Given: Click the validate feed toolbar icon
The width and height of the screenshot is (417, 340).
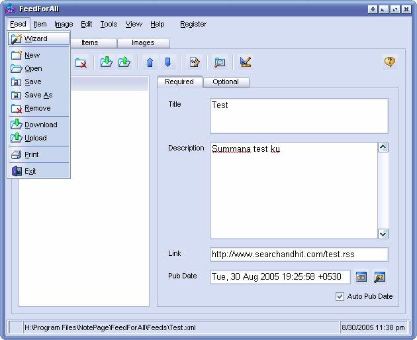Looking at the screenshot, I should [x=246, y=62].
